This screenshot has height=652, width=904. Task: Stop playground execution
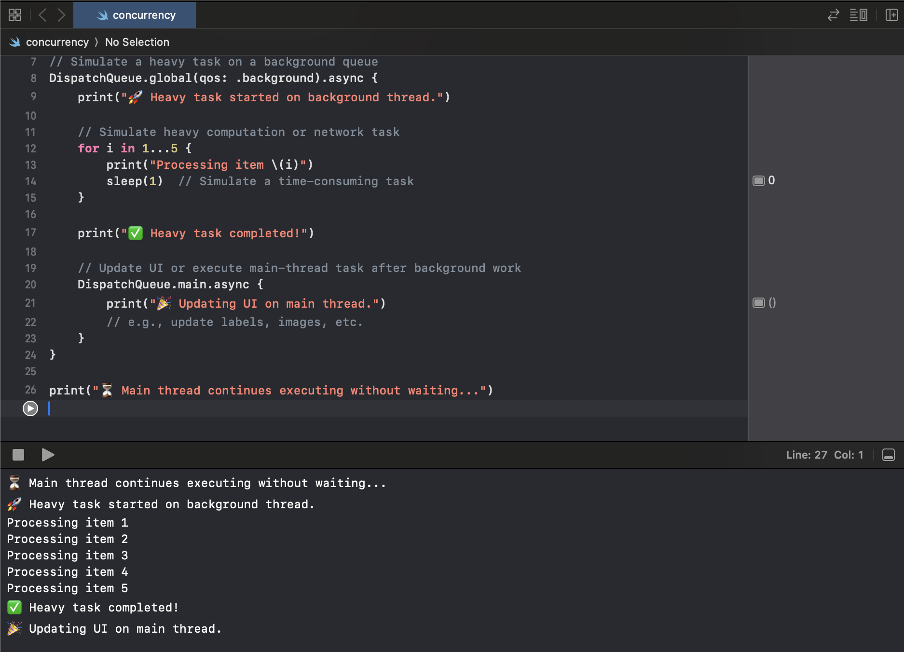click(x=18, y=455)
